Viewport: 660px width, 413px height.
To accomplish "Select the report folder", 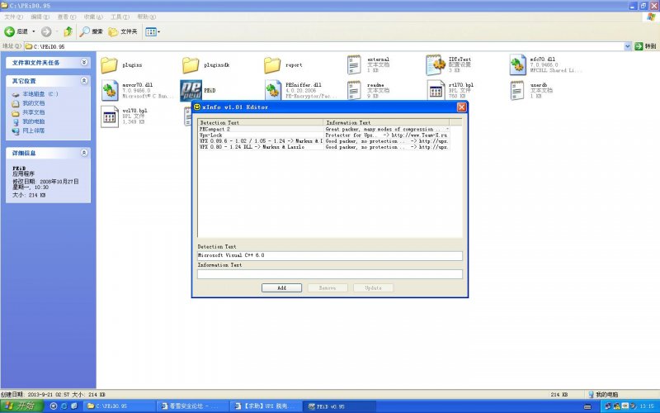I will pyautogui.click(x=283, y=65).
